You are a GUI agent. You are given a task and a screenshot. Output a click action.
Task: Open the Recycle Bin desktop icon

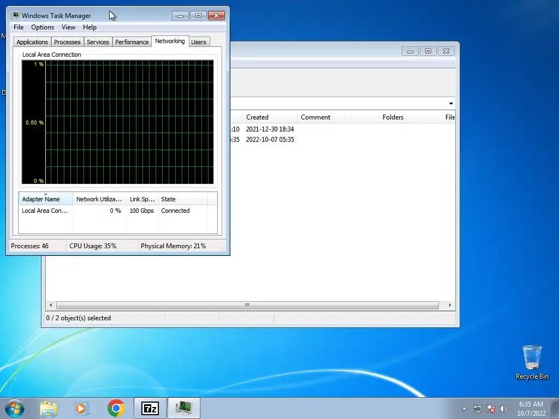point(532,362)
